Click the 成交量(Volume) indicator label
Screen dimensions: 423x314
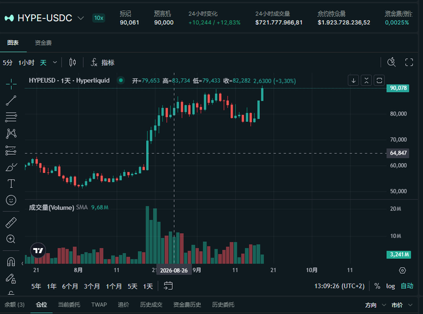click(52, 208)
